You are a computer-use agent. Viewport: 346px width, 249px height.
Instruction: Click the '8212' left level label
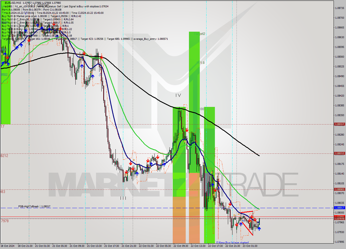pos(4,156)
